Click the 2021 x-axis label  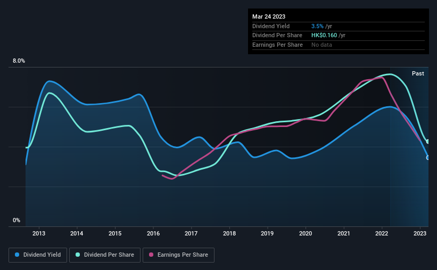click(x=344, y=233)
